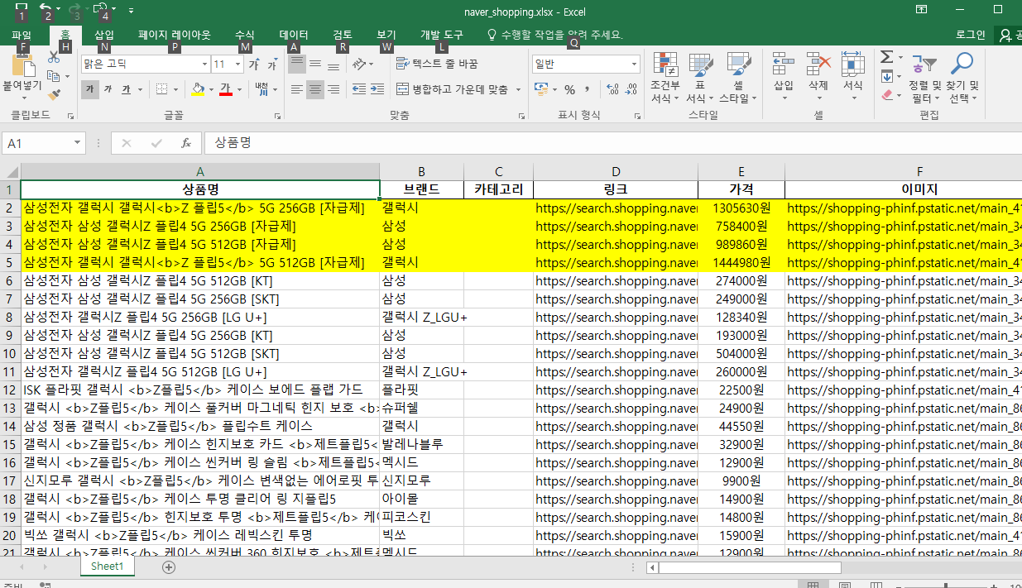The width and height of the screenshot is (1022, 588).
Task: Apply comma style number format
Action: (588, 89)
